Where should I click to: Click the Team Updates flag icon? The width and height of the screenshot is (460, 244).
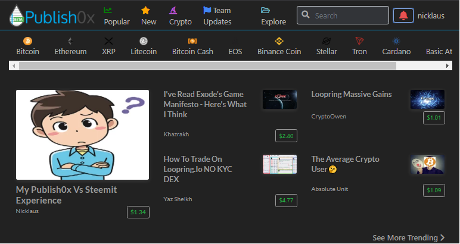[x=207, y=10]
